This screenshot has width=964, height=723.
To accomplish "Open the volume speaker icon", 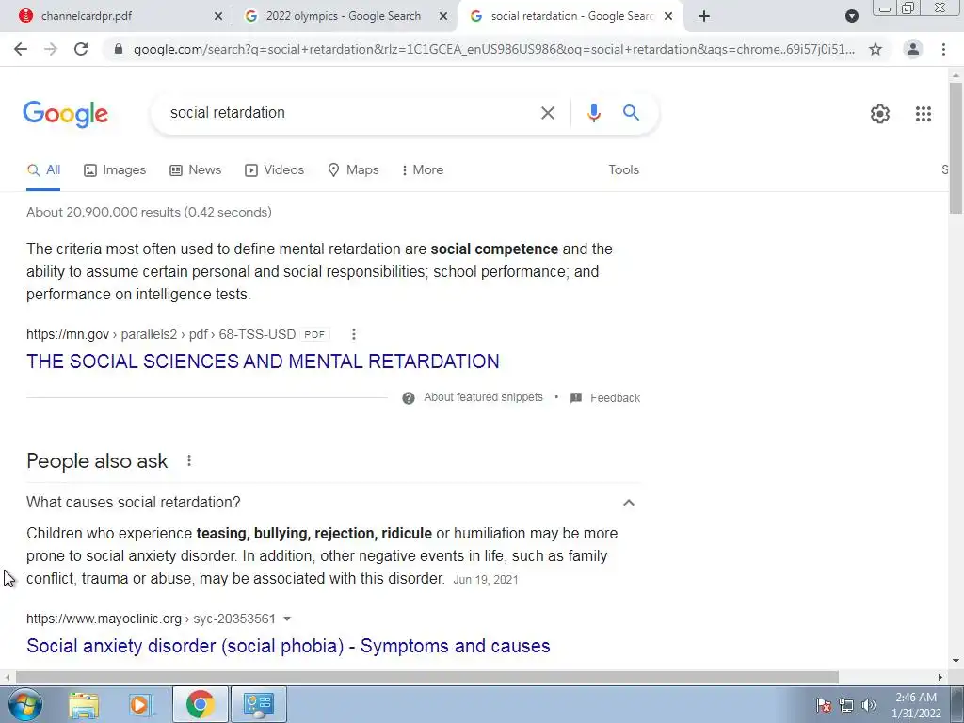I will (x=868, y=705).
